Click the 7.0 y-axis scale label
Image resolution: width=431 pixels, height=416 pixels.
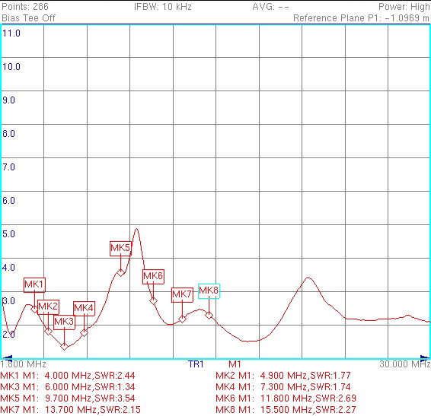pos(9,167)
